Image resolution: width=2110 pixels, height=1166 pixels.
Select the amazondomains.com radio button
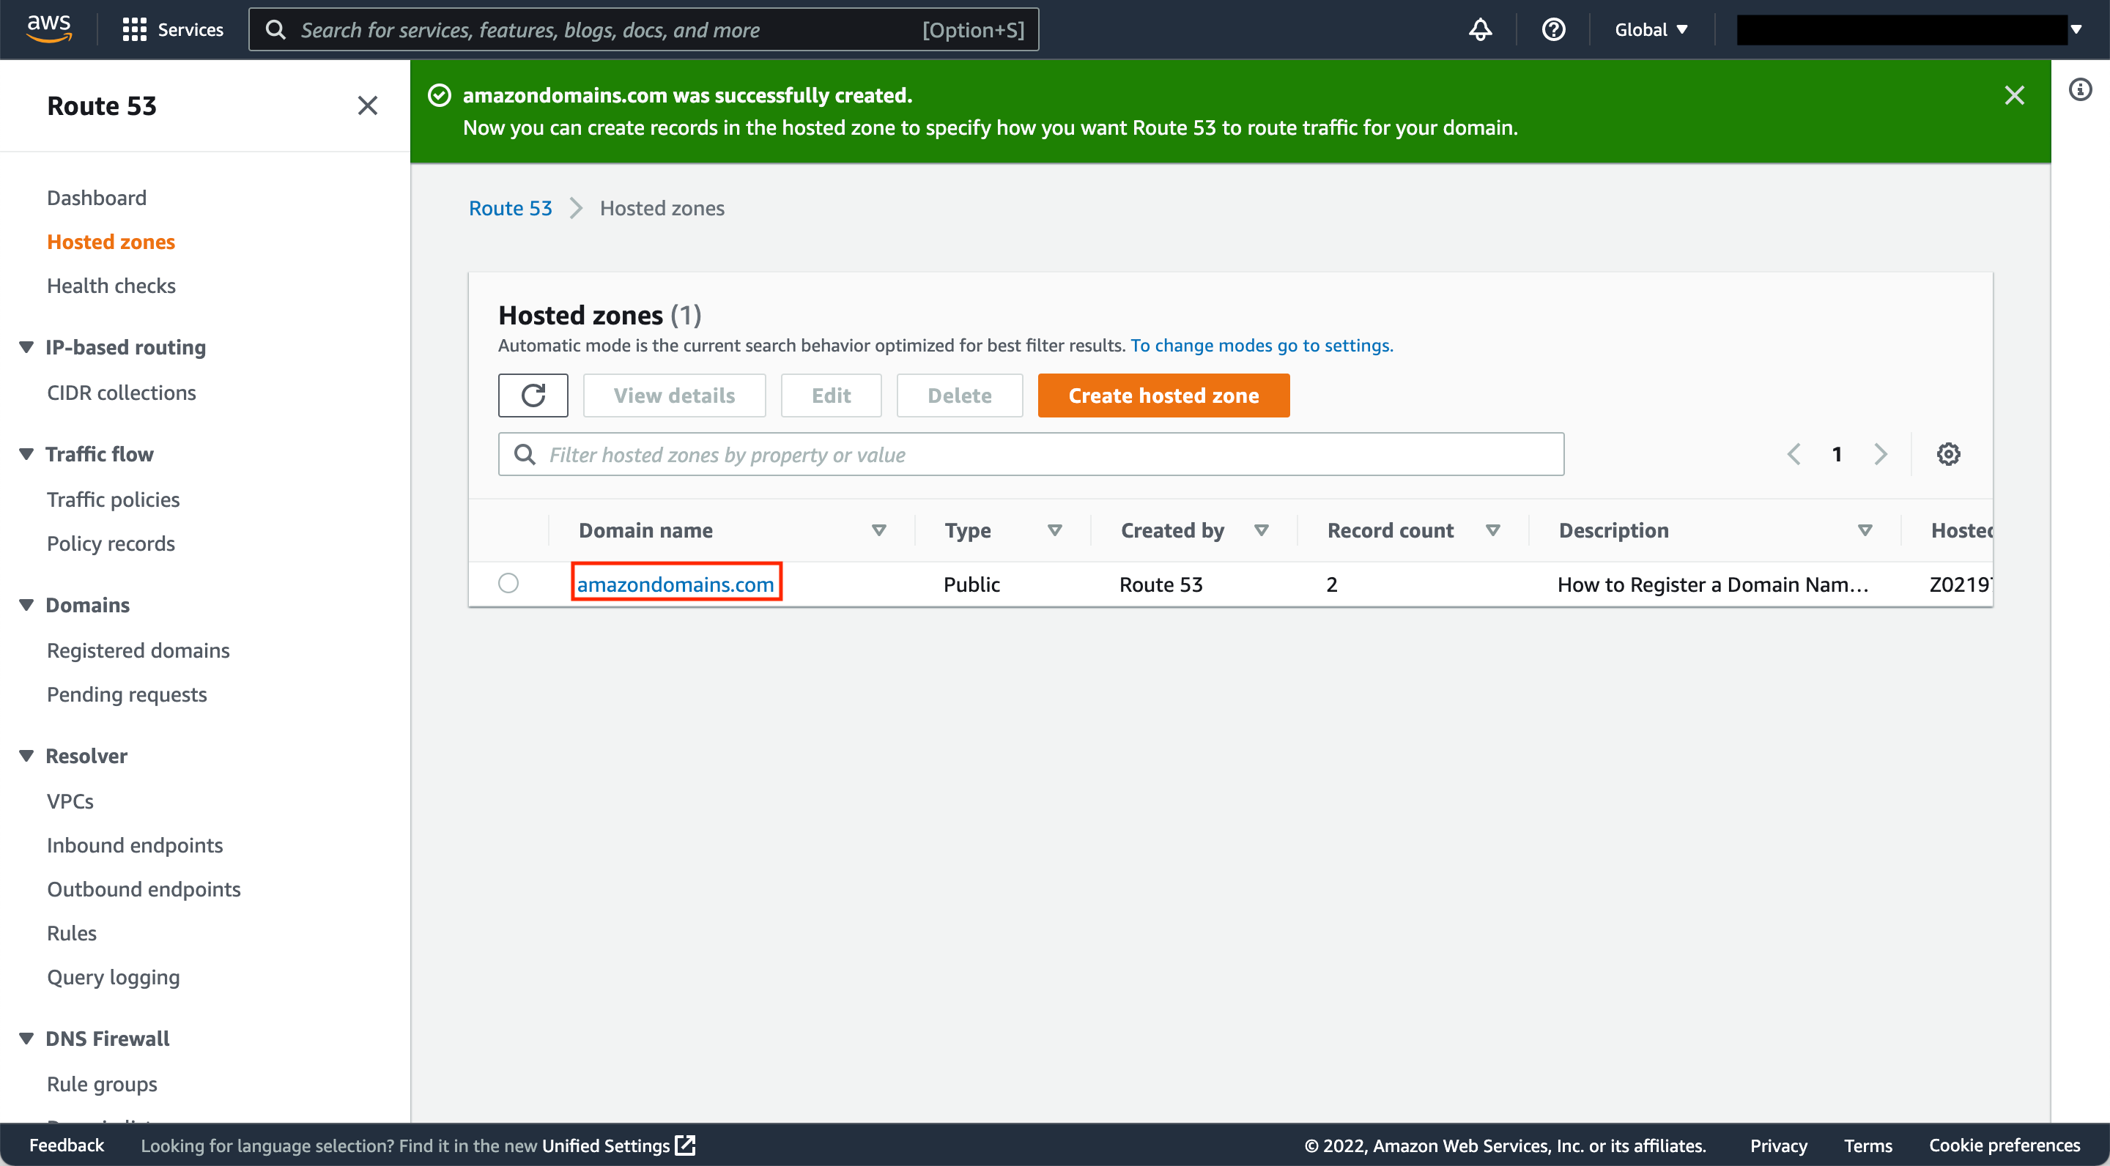[x=508, y=582]
